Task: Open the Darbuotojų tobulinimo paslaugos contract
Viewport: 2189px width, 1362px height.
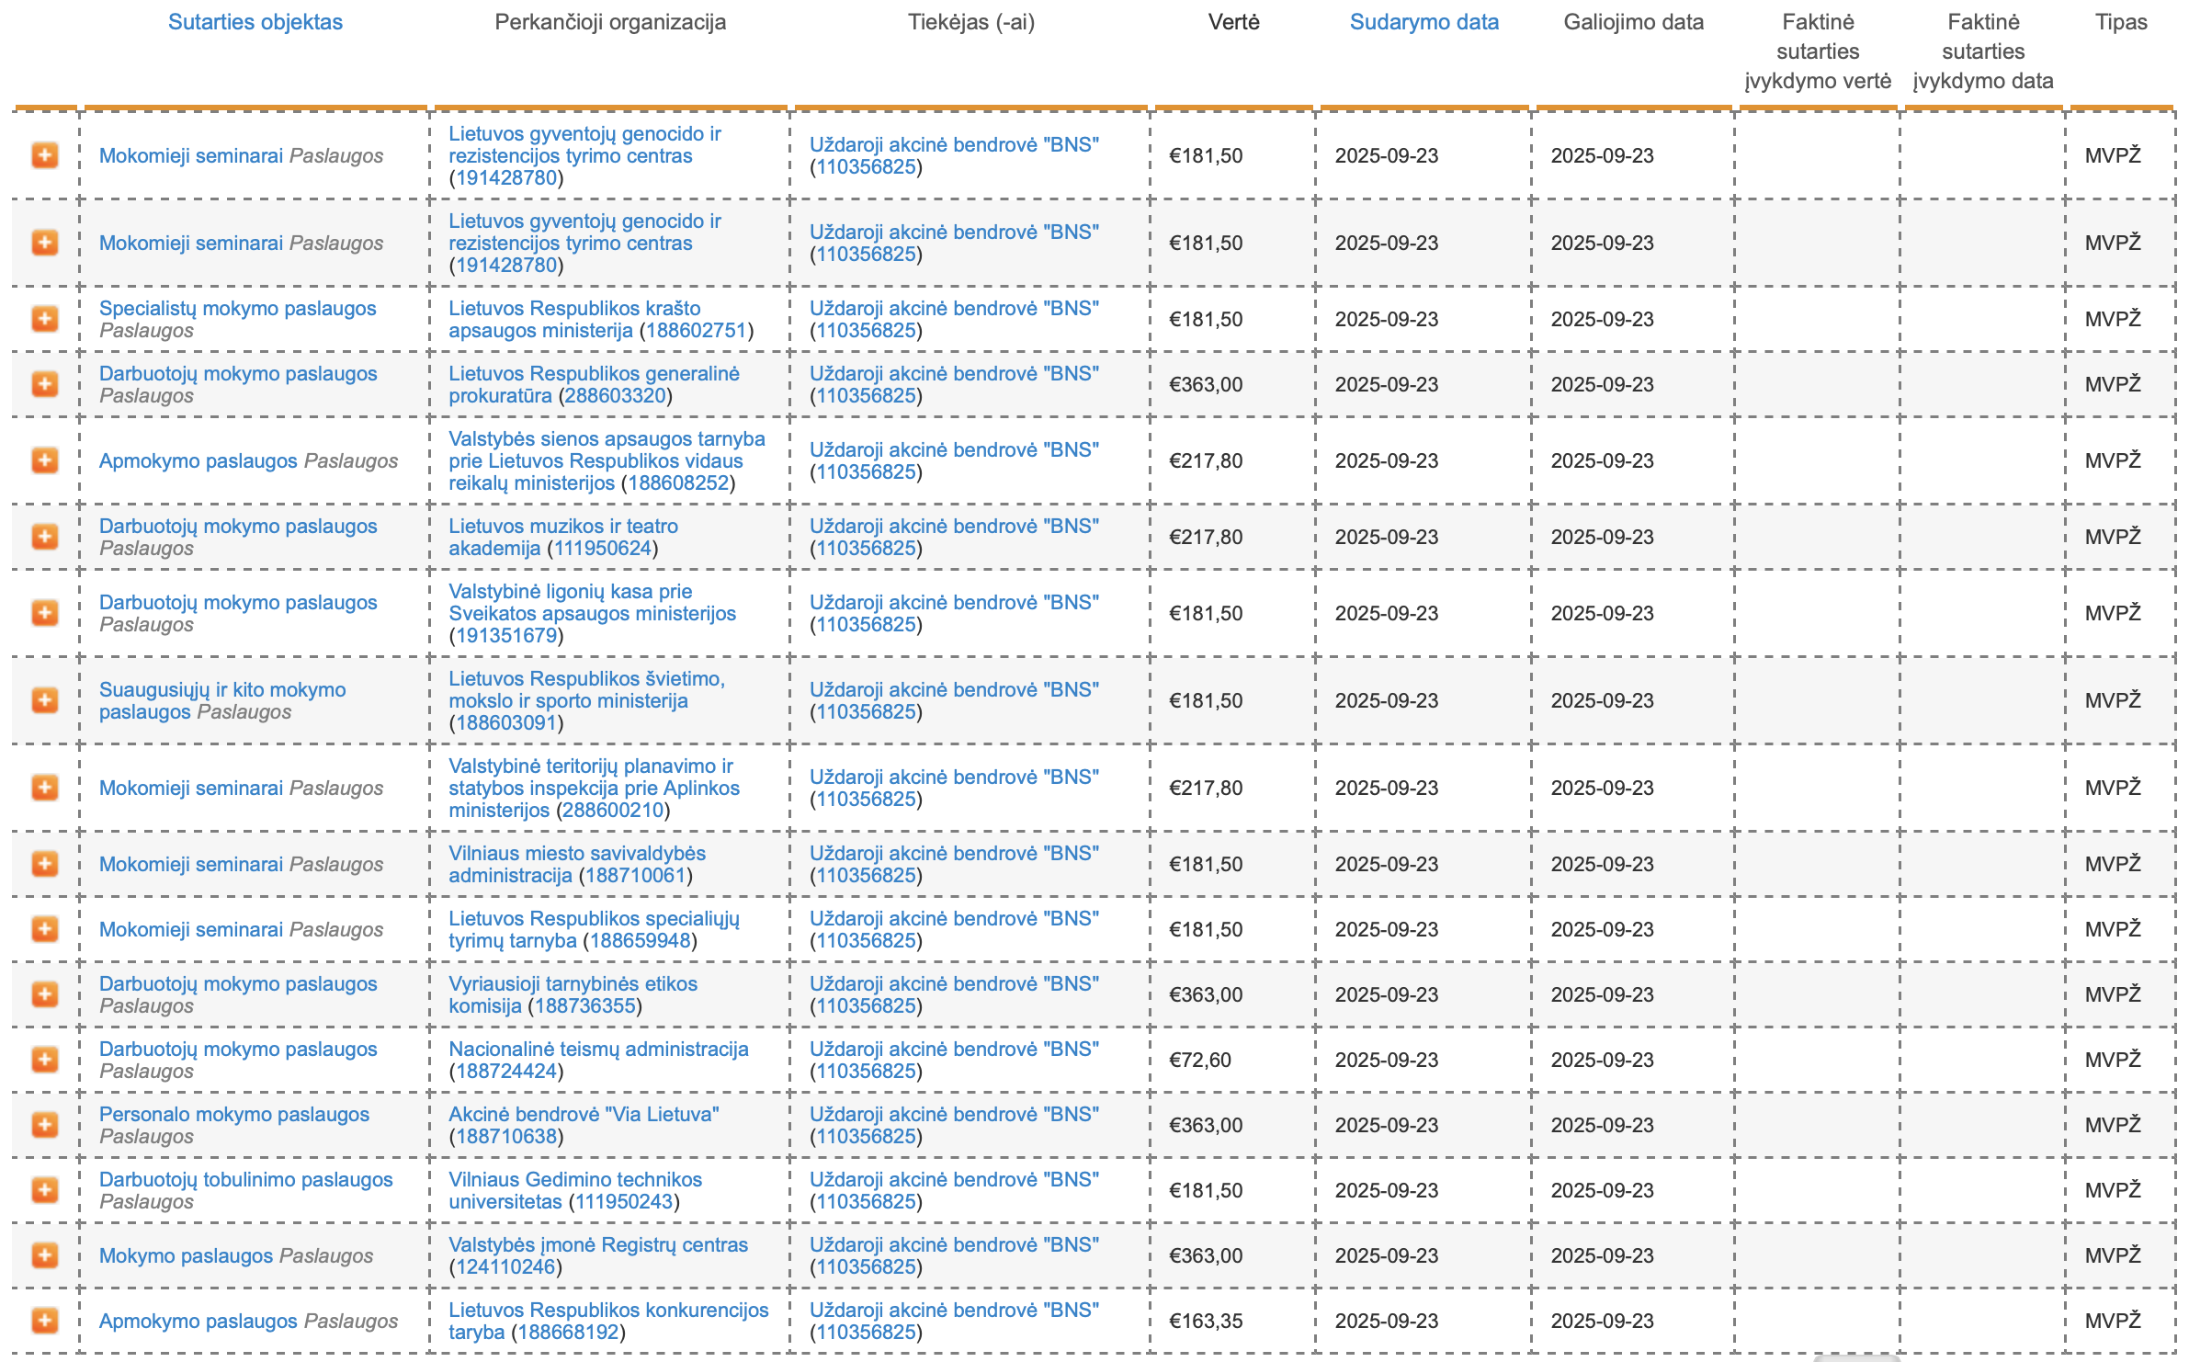Action: coord(246,1179)
